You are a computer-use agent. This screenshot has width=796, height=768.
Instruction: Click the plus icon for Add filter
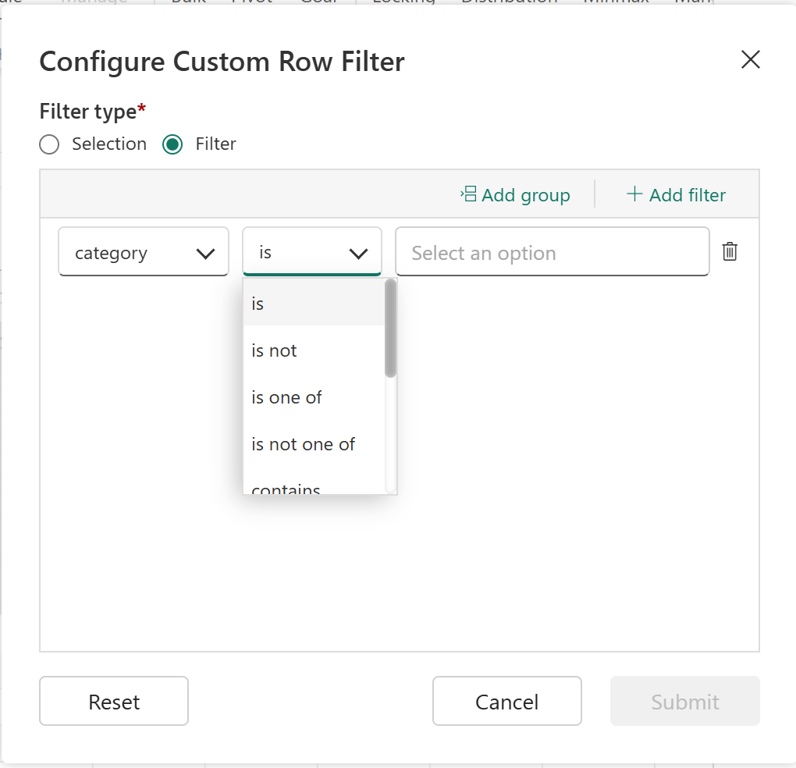(x=634, y=194)
